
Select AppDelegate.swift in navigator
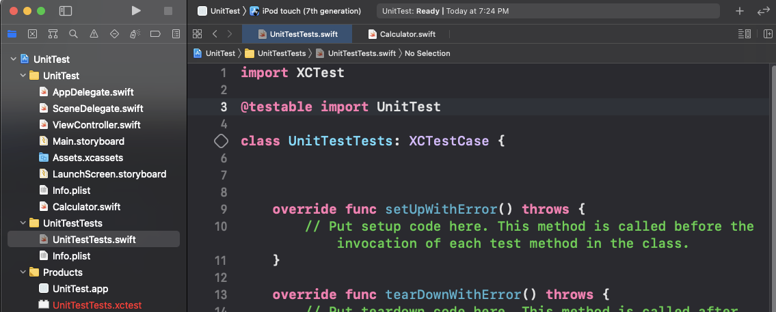click(x=93, y=92)
